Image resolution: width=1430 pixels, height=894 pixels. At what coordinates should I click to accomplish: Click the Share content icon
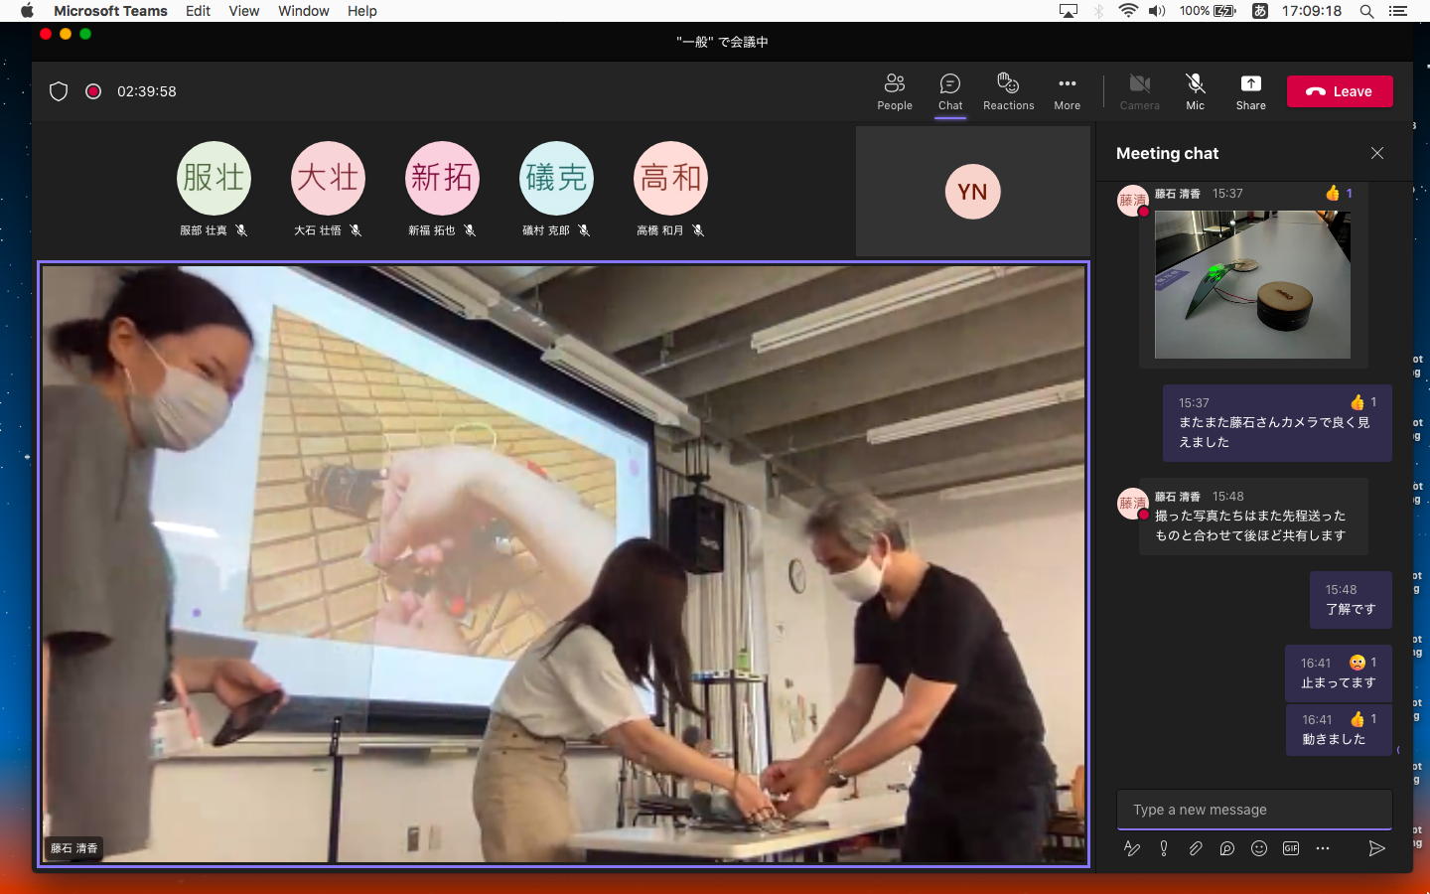click(x=1250, y=91)
